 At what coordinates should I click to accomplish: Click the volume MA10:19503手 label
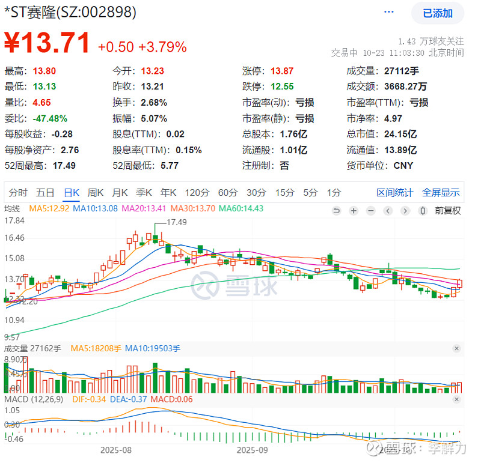point(153,349)
